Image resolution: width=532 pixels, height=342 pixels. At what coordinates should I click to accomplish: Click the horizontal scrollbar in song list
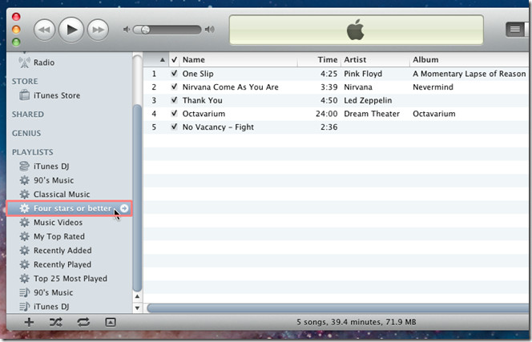[x=339, y=308]
